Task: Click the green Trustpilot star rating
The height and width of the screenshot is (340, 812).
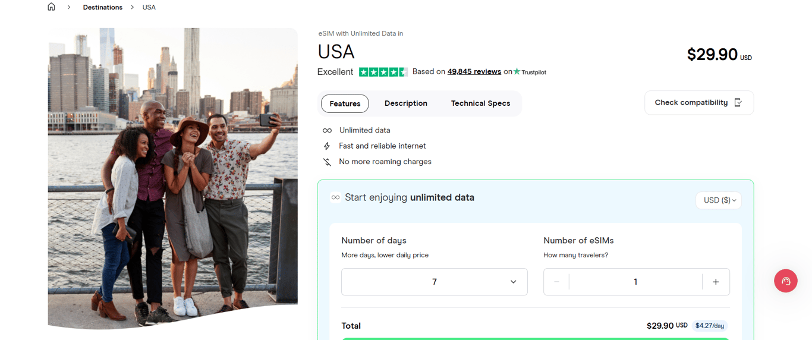Action: pyautogui.click(x=383, y=72)
